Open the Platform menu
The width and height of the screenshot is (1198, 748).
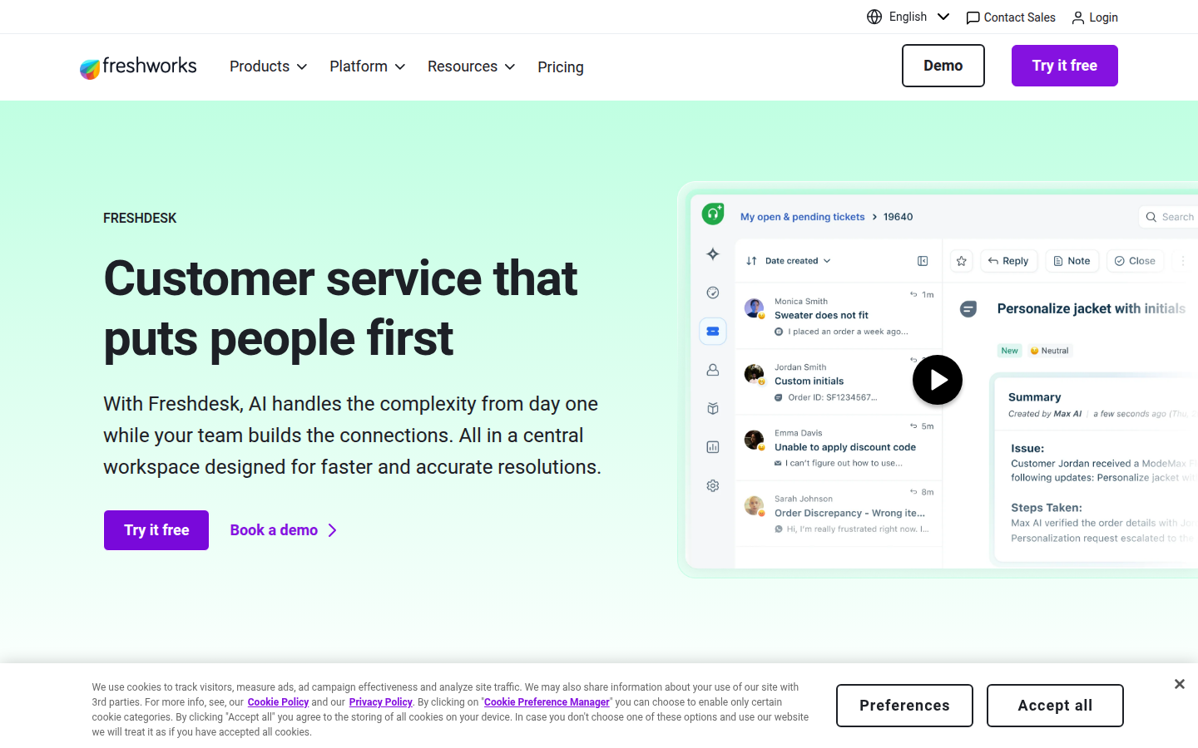[x=366, y=66]
